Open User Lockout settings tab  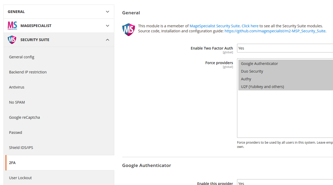pyautogui.click(x=20, y=178)
